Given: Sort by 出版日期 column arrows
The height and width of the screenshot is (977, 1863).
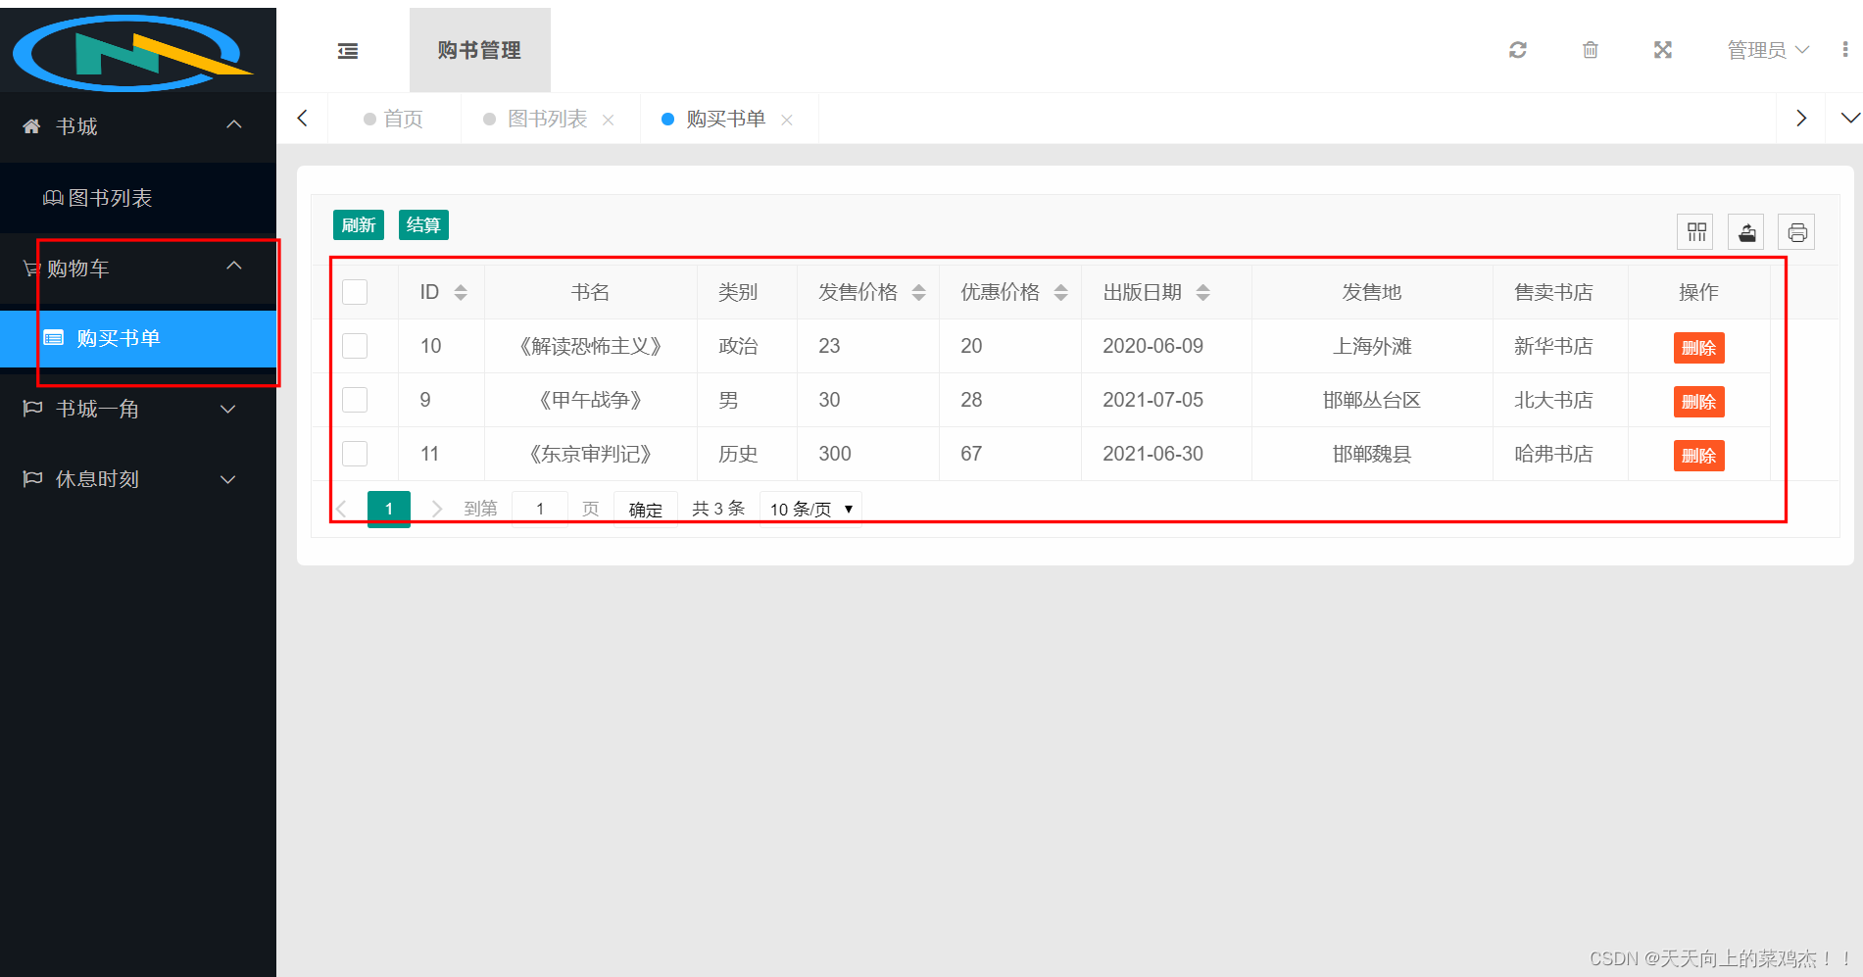Looking at the screenshot, I should tap(1202, 292).
